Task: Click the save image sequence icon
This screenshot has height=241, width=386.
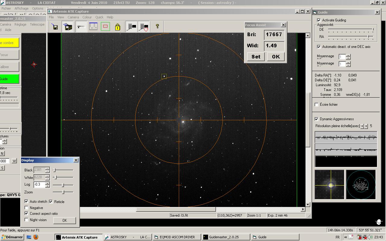Action: [68, 27]
